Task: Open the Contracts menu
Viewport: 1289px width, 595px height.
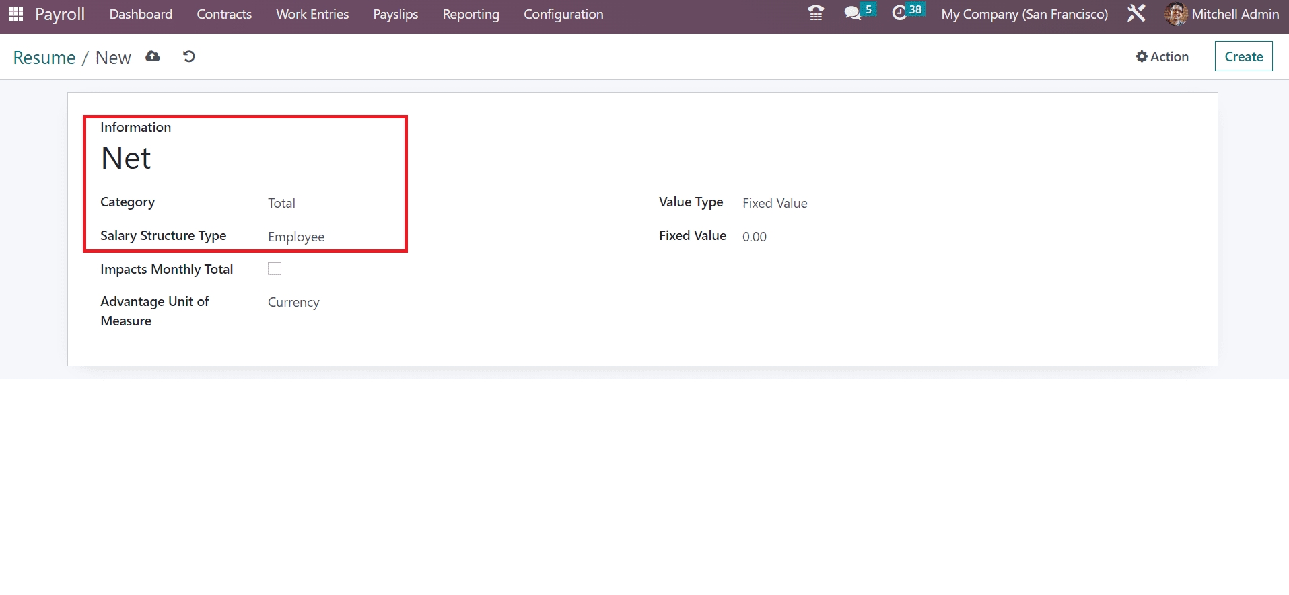Action: pos(224,14)
